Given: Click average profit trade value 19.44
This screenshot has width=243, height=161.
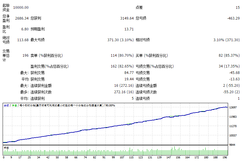Looking at the screenshot, I should click(129, 79).
